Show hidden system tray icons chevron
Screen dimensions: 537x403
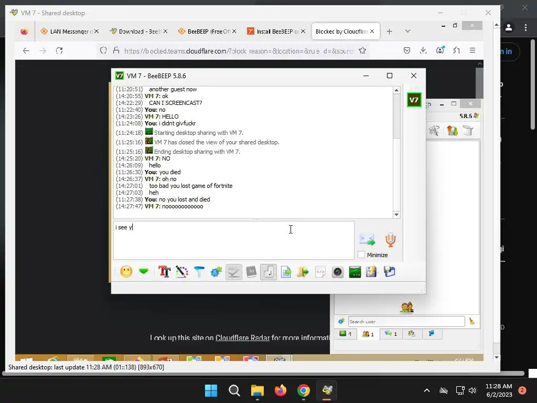pyautogui.click(x=427, y=390)
